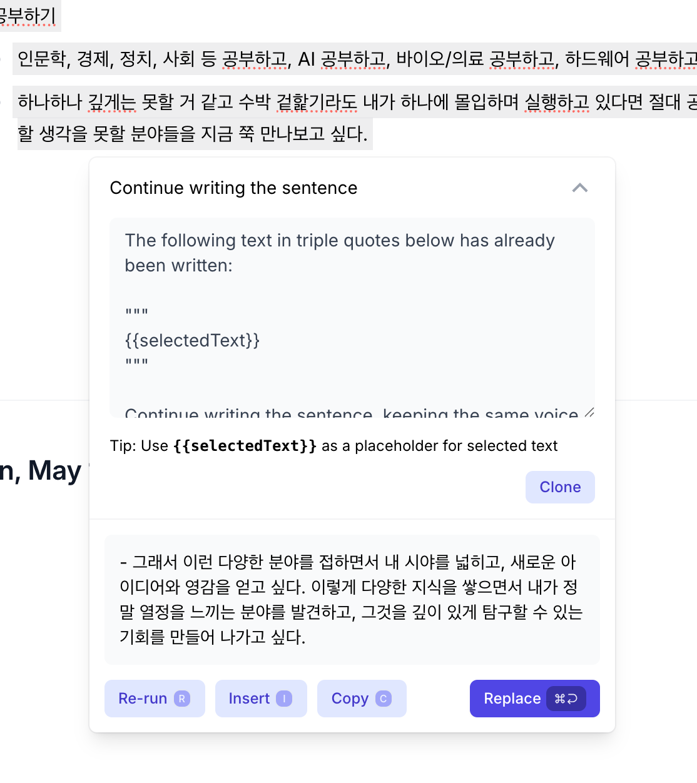Image resolution: width=697 pixels, height=783 pixels.
Task: Click the highlighted 공부하기 heading text
Action: [28, 16]
